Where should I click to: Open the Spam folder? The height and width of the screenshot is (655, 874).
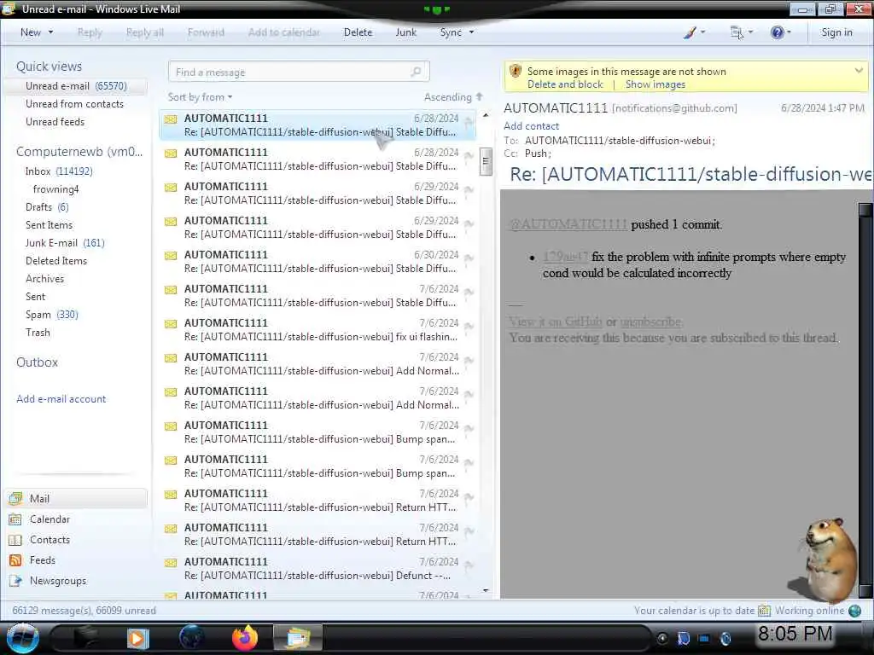52,315
